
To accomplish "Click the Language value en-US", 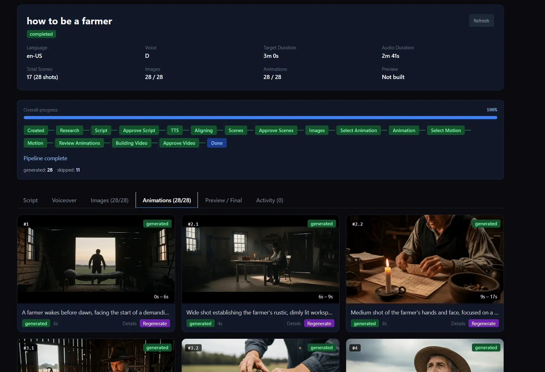I will 34,56.
